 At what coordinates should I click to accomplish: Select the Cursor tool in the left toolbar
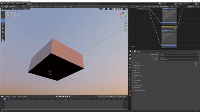coord(3,16)
